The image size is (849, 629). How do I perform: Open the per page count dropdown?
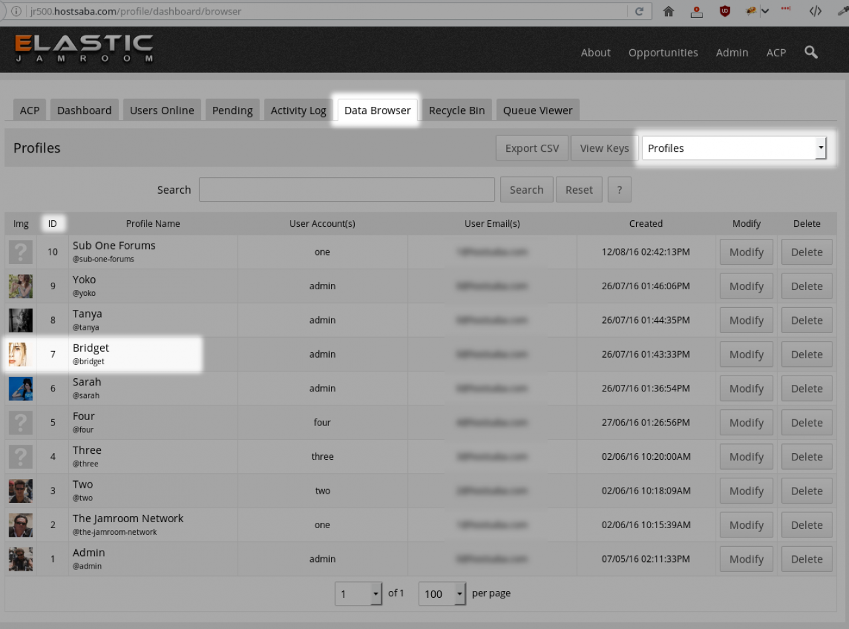[x=442, y=594]
